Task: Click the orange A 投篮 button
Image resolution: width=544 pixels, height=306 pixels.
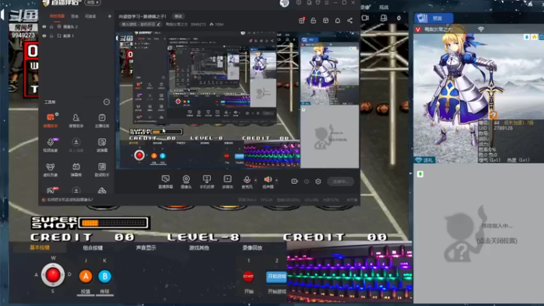Action: pyautogui.click(x=86, y=276)
